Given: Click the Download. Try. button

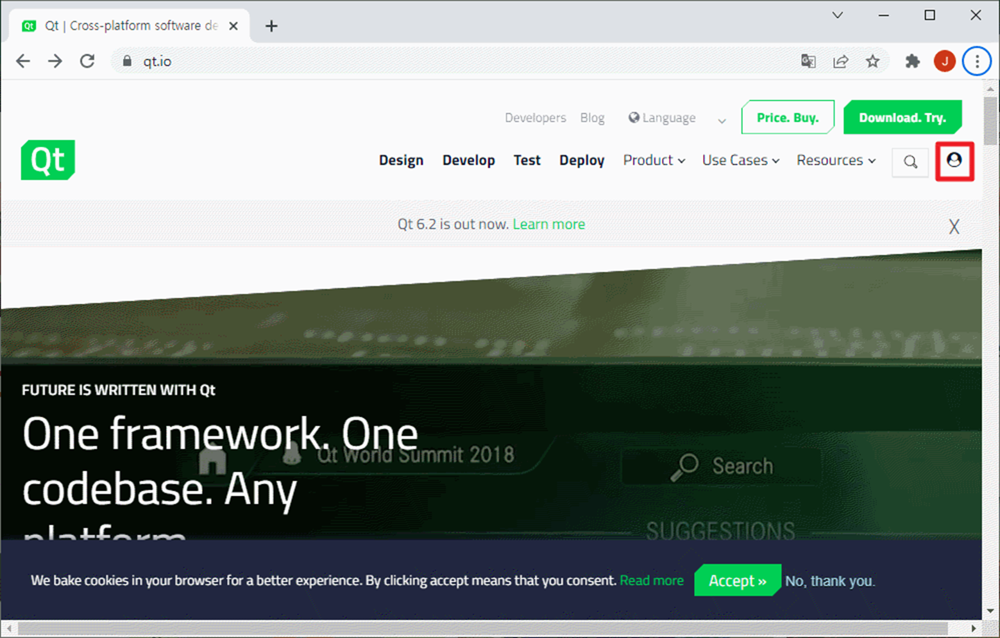Looking at the screenshot, I should 903,117.
